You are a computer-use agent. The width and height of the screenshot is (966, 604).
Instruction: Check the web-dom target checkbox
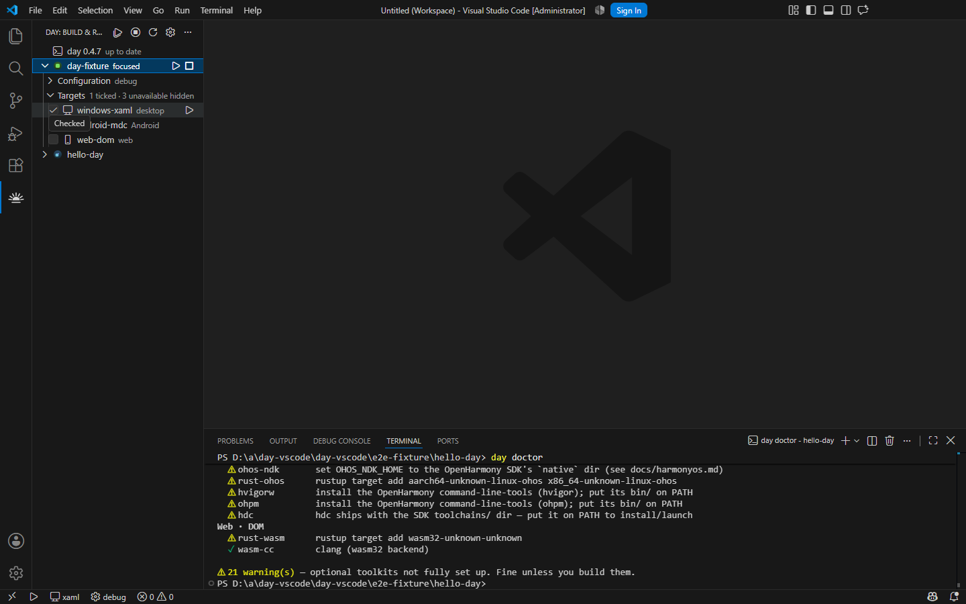(x=54, y=140)
